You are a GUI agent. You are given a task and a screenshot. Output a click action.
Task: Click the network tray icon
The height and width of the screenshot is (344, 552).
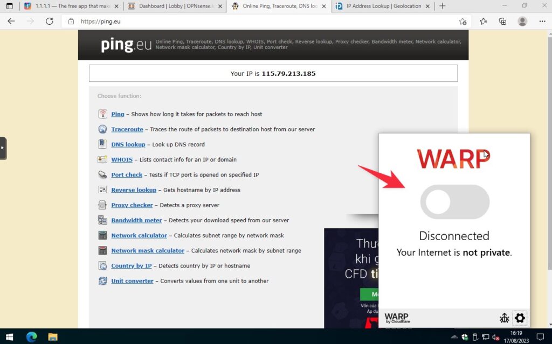click(486, 338)
